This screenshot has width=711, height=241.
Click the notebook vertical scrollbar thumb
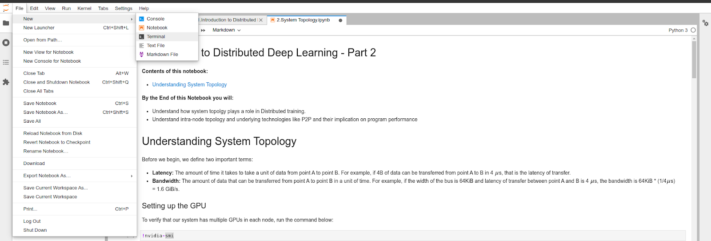coord(694,60)
